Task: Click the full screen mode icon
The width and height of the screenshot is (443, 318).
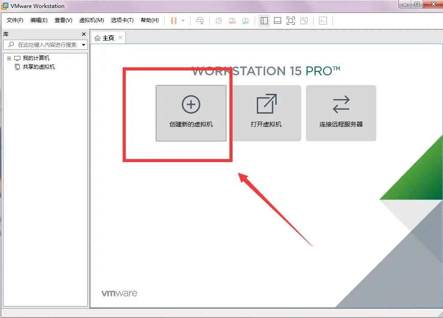Action: pyautogui.click(x=291, y=21)
